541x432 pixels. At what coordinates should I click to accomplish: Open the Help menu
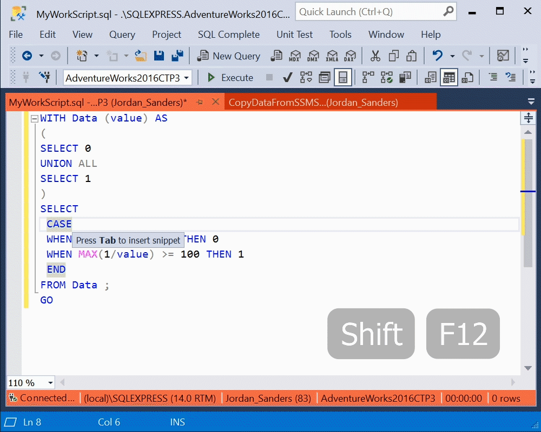pos(431,35)
